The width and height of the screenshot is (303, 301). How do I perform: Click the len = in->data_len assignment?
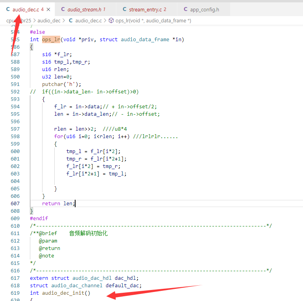pos(83,114)
